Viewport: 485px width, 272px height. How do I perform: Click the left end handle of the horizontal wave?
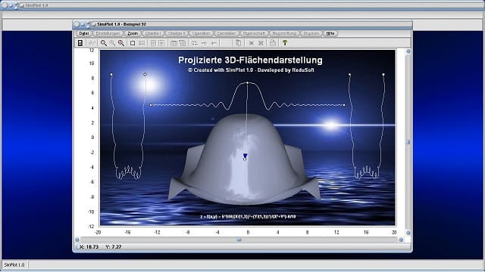click(x=151, y=105)
